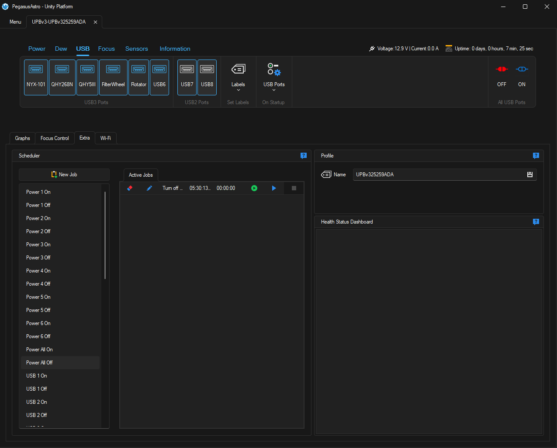This screenshot has width=557, height=448.
Task: Click the voltage and current readout
Action: (408, 49)
